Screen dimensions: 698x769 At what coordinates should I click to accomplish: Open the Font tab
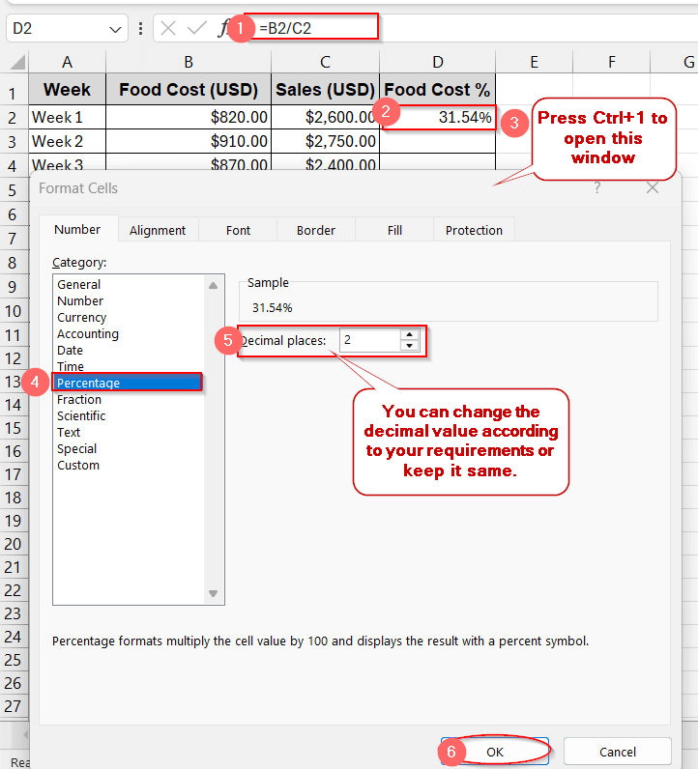click(238, 230)
